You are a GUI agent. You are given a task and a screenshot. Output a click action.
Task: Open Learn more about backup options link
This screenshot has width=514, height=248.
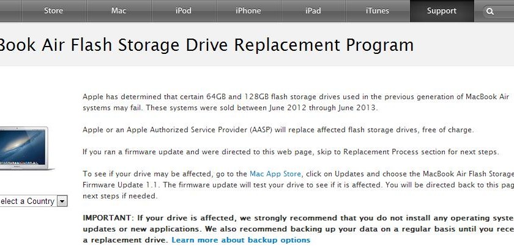coord(240,240)
